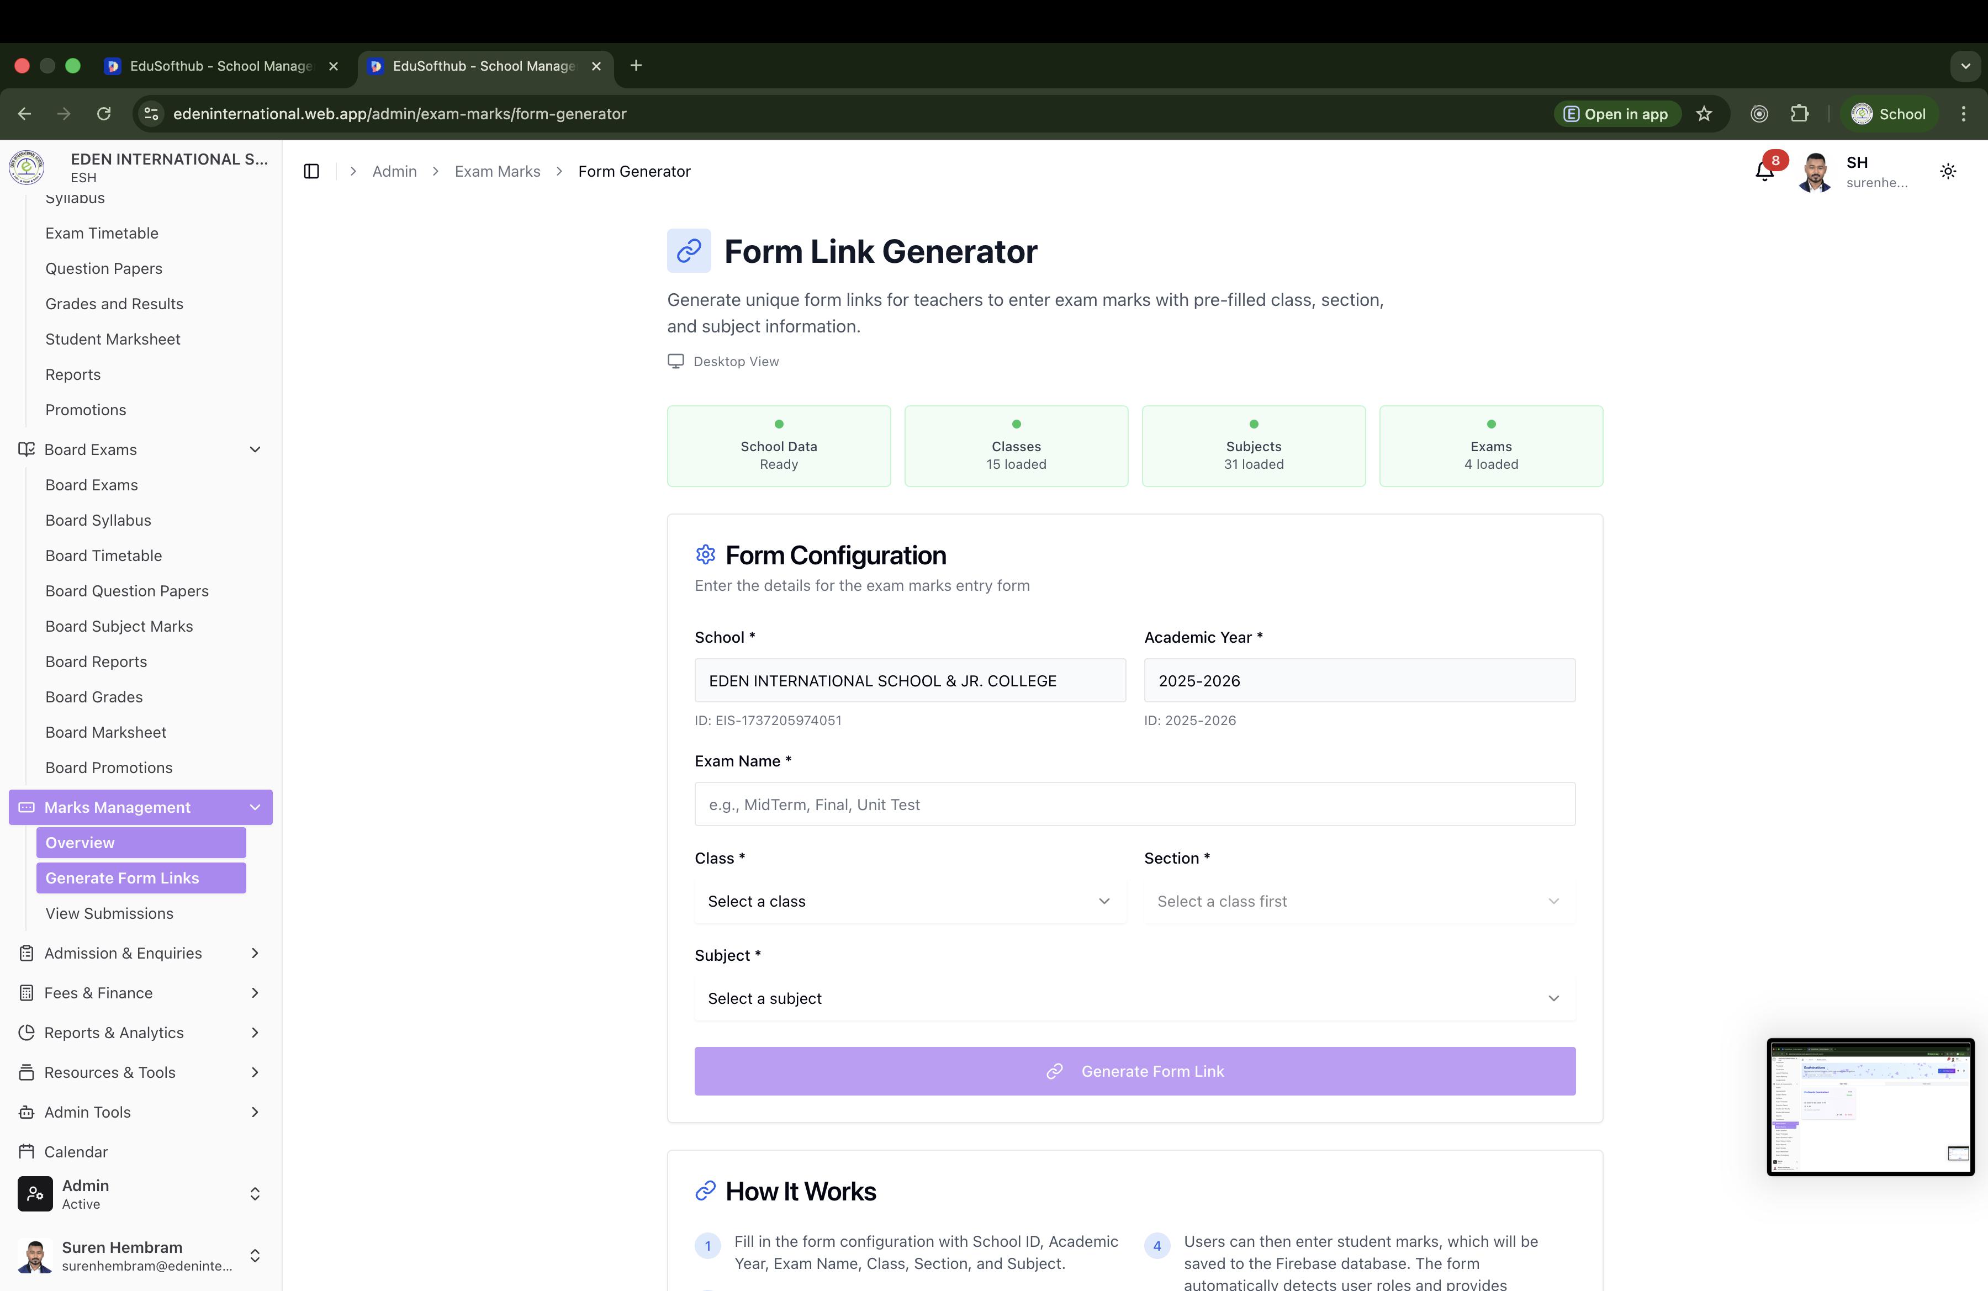Click the Exam Name input field
This screenshot has width=1988, height=1291.
(x=1134, y=804)
